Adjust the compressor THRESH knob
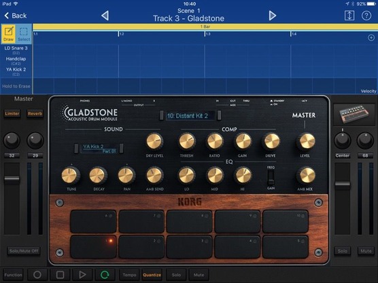The height and width of the screenshot is (283, 378). (x=187, y=141)
